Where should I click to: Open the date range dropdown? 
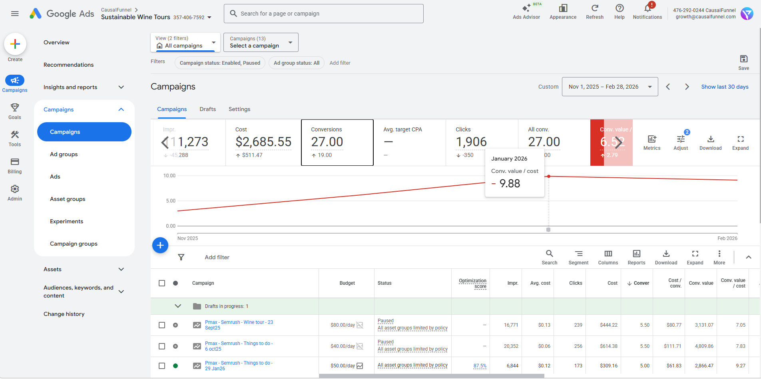pos(610,87)
